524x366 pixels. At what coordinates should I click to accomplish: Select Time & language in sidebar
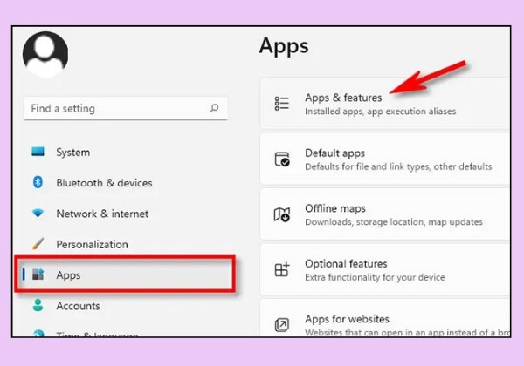coord(97,334)
